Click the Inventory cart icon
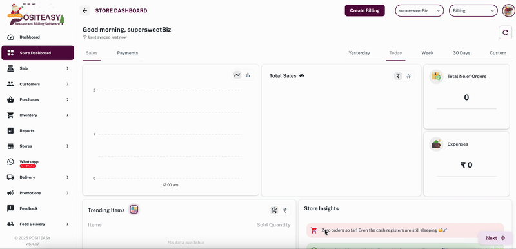The height and width of the screenshot is (249, 516). coord(10,115)
